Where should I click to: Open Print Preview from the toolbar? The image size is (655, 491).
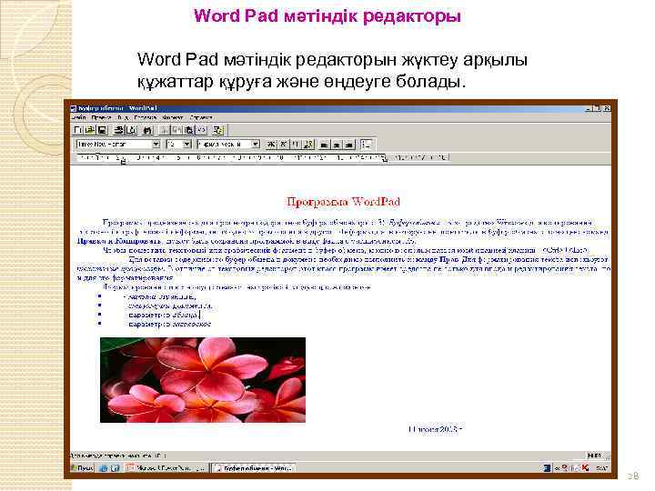click(132, 130)
